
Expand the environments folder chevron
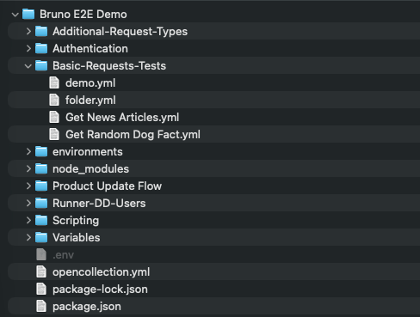pos(28,151)
